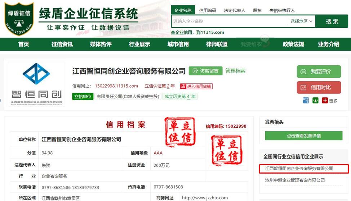Click the red plus 更多 share icon
Image resolution: width=351 pixels, height=201 pixels.
[x=325, y=100]
